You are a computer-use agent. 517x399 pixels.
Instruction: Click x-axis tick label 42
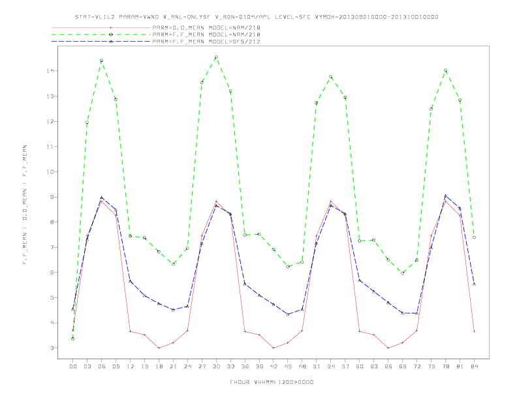[274, 366]
